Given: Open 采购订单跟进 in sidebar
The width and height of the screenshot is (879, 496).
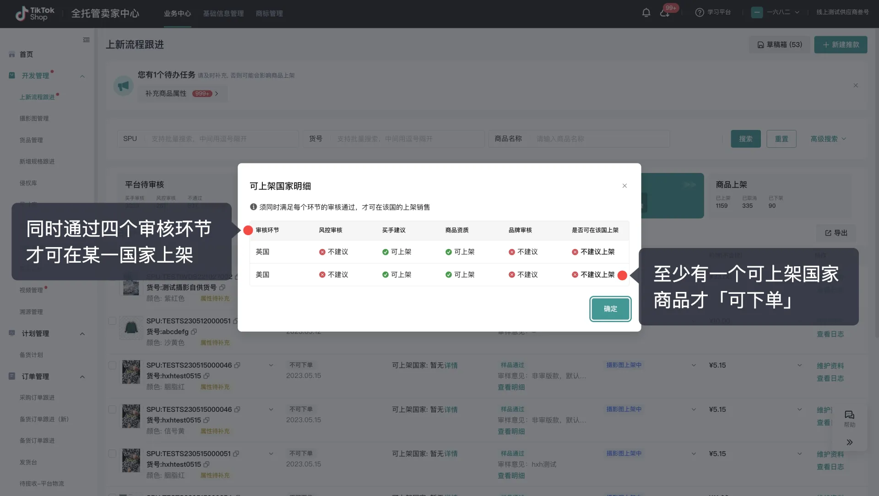Looking at the screenshot, I should [x=37, y=398].
